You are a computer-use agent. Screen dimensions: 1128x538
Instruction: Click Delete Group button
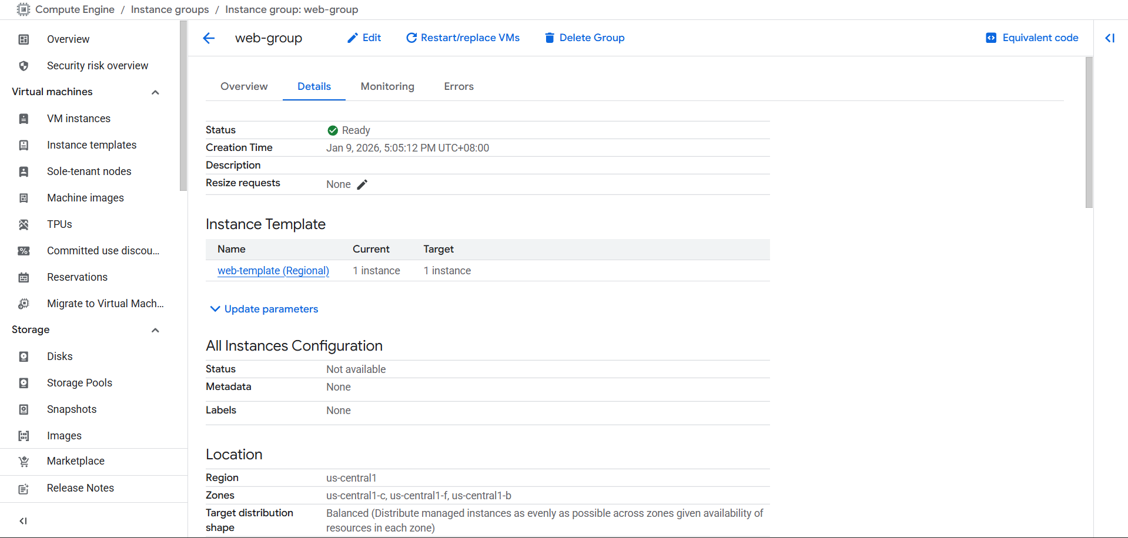(584, 38)
